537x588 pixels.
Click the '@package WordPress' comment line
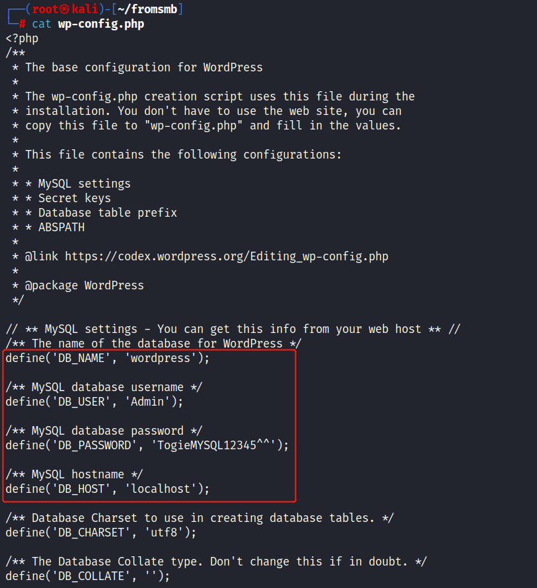point(84,285)
